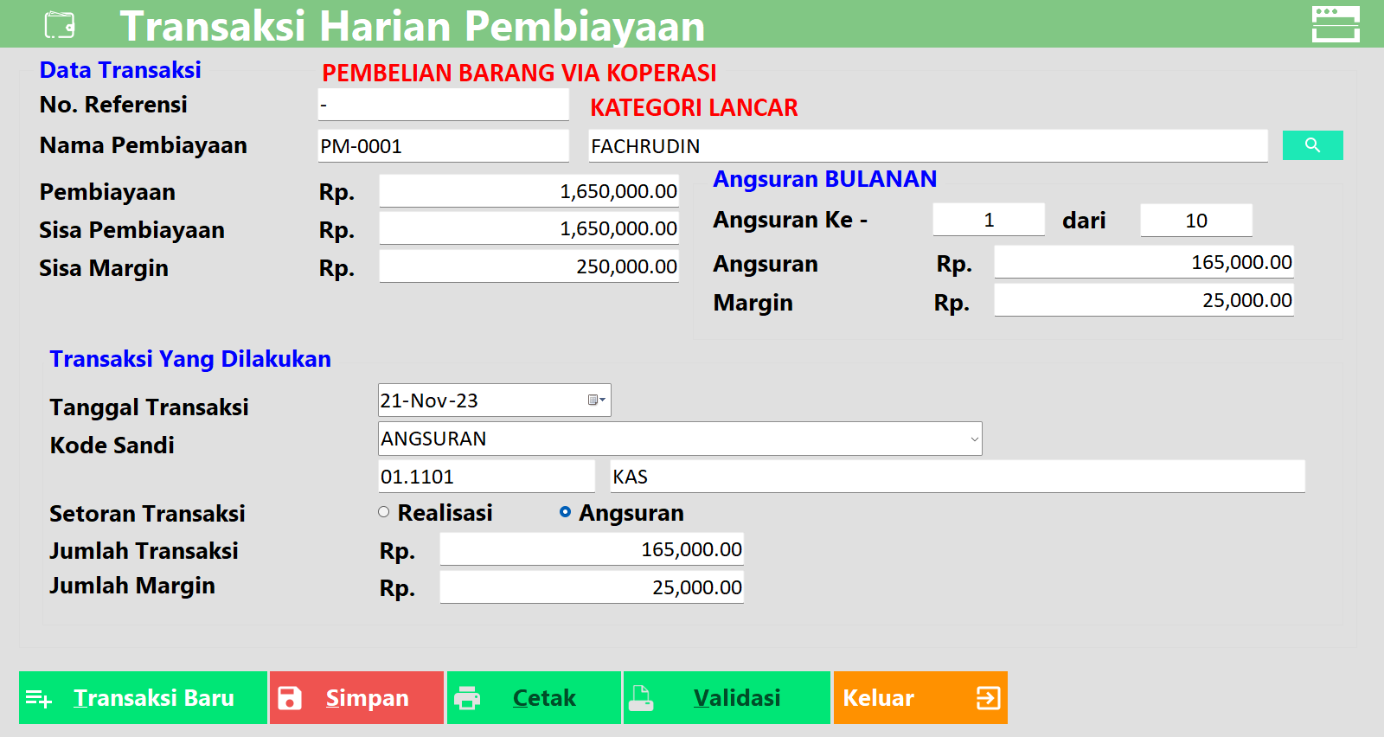The width and height of the screenshot is (1384, 737).
Task: Click the list-plus Transaksi Baru icon
Action: point(39,698)
